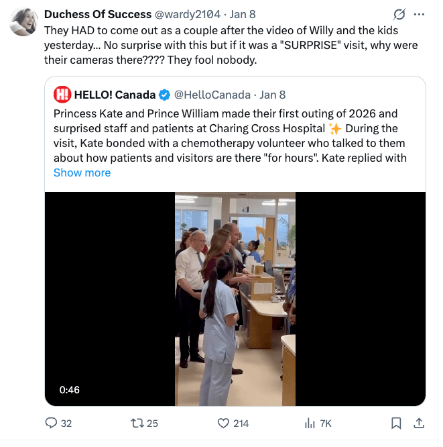The width and height of the screenshot is (443, 447).
Task: Click the HELLO! Canada logo avatar
Action: 62,95
